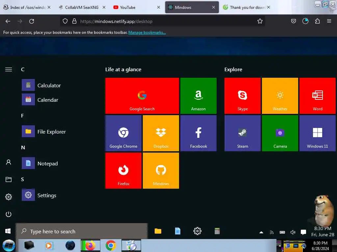Open the Windows 11 tile

coord(318,133)
